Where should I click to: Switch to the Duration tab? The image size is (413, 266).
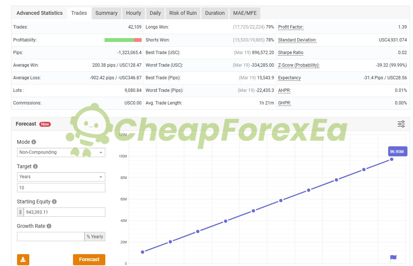point(215,13)
